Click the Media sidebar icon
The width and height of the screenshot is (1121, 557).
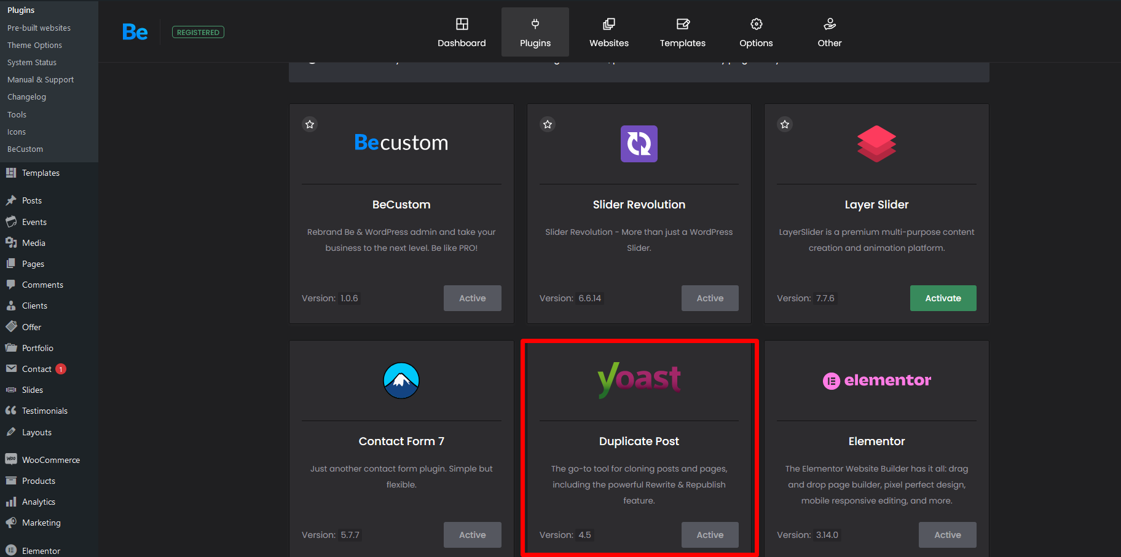click(x=11, y=242)
